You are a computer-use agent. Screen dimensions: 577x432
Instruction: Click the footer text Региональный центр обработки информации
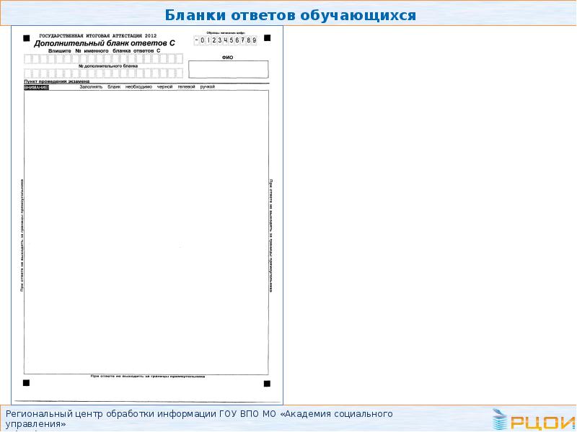pyautogui.click(x=199, y=414)
